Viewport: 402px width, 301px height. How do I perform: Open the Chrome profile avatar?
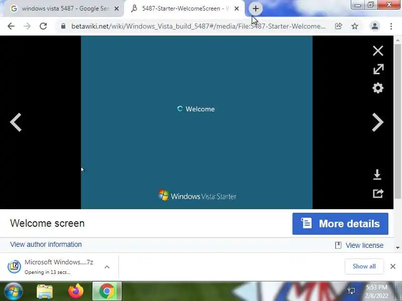pos(374,26)
